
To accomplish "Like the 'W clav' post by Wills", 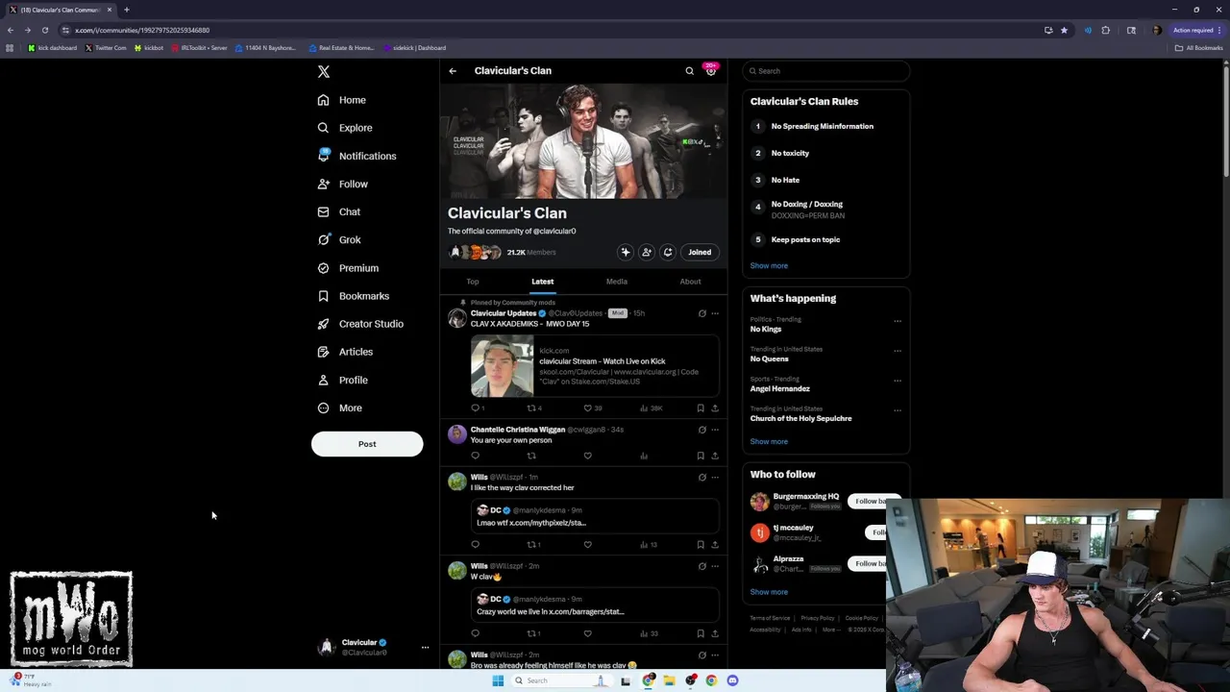I will [587, 633].
